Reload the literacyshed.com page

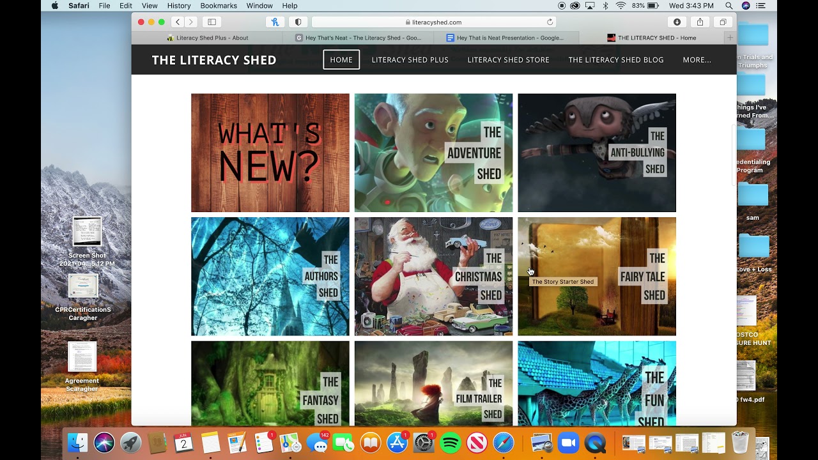pyautogui.click(x=550, y=22)
